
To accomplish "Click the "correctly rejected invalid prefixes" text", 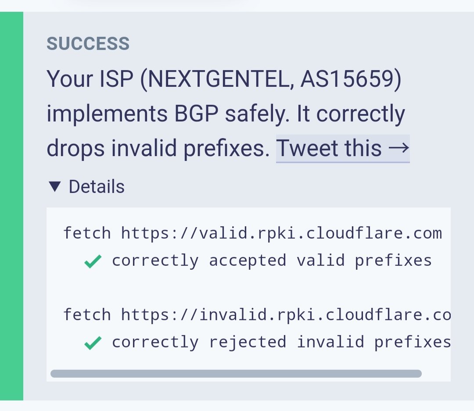I will click(x=281, y=342).
